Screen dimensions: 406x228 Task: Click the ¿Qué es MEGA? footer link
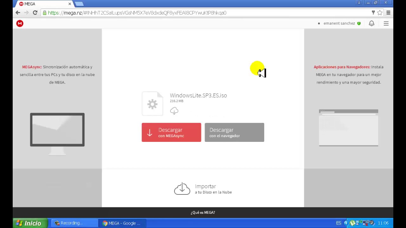point(203,212)
